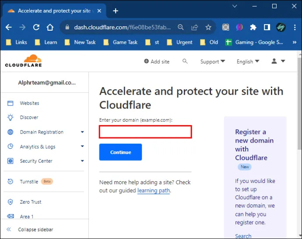Show more bookmarks with double chevron
This screenshot has width=302, height=239.
coord(295,42)
